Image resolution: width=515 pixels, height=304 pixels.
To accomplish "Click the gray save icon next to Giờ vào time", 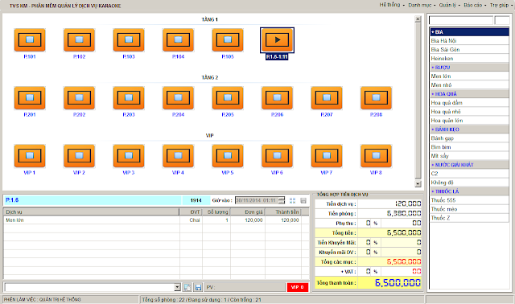I will click(x=303, y=200).
